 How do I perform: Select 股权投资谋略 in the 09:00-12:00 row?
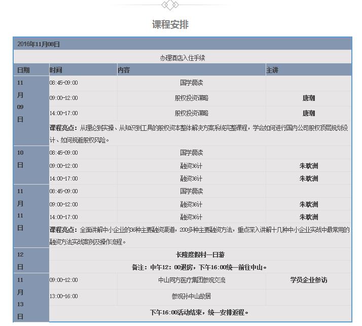(191, 98)
